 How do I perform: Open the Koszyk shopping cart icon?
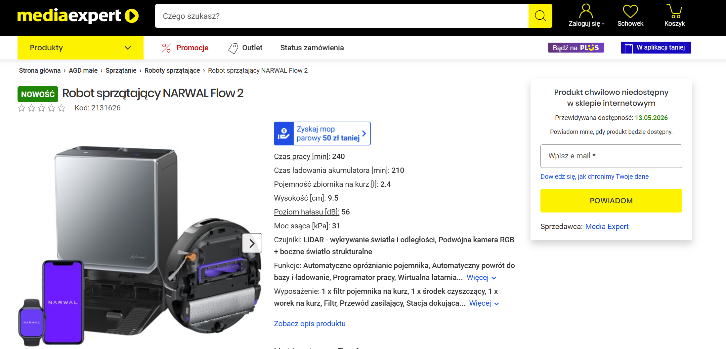[x=674, y=11]
